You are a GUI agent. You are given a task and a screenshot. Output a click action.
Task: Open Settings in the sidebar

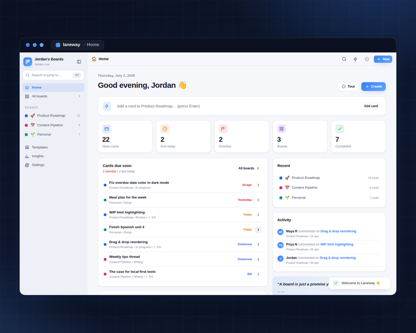click(54, 165)
